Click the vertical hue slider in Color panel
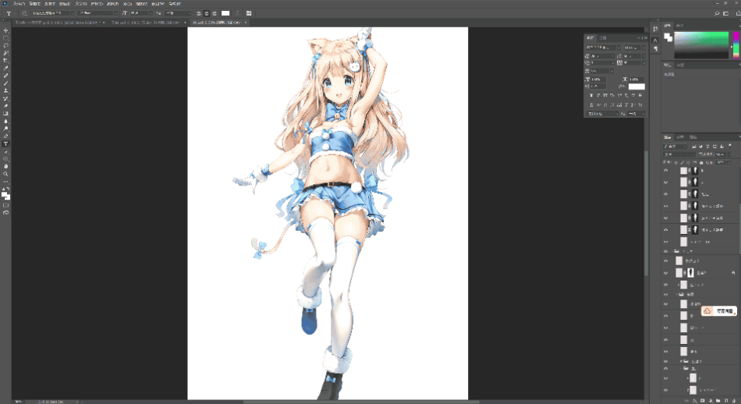The height and width of the screenshot is (404, 741). 736,45
